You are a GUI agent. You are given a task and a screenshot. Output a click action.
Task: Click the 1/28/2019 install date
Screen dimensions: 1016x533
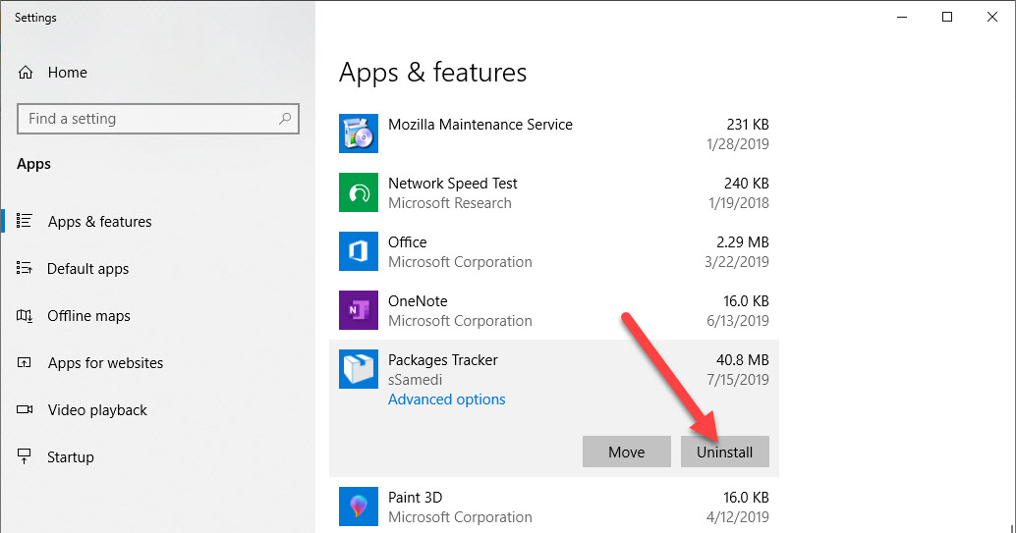coord(738,143)
